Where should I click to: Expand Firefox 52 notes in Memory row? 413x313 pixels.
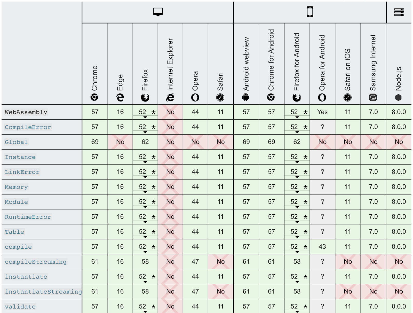145,192
